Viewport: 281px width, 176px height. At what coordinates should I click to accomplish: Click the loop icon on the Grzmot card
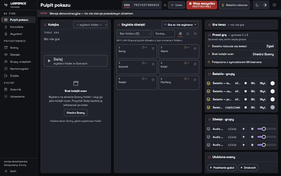[x=153, y=64]
